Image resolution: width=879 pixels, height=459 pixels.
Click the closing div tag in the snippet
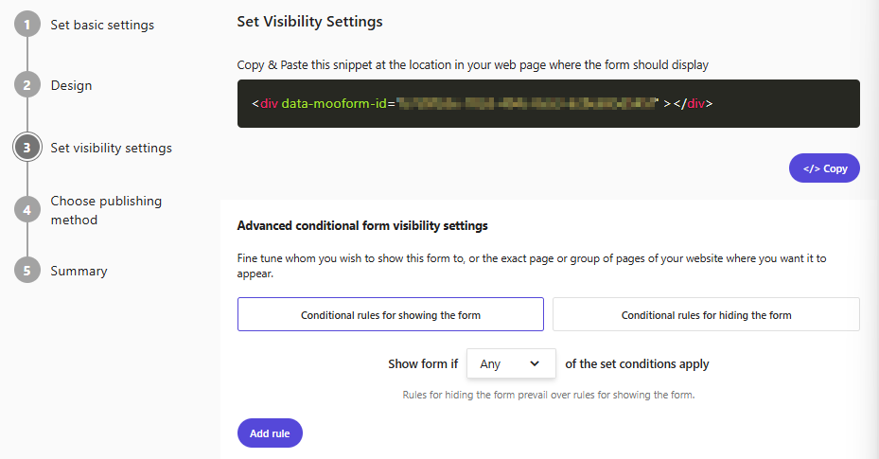693,103
